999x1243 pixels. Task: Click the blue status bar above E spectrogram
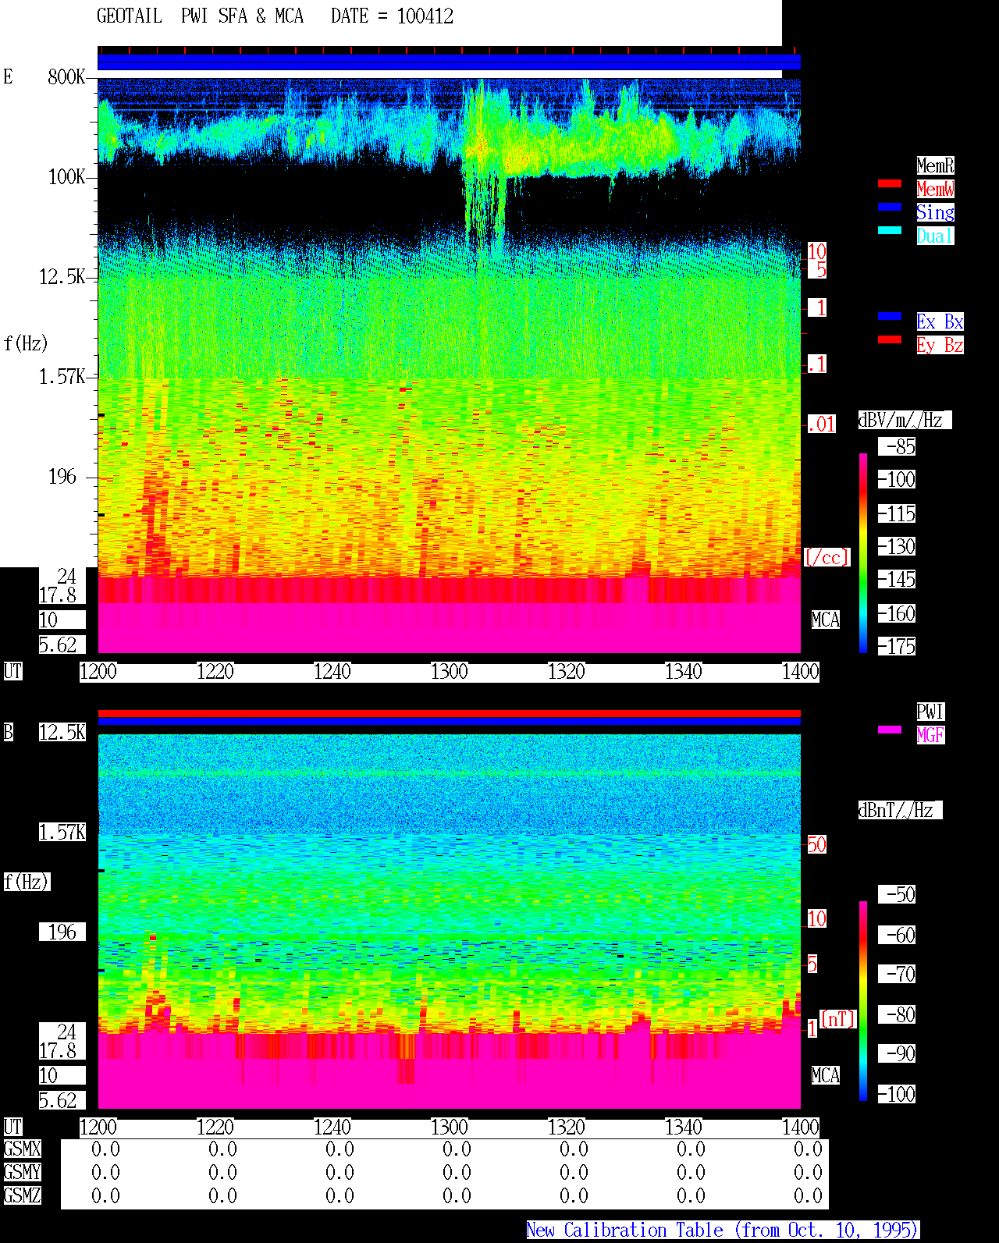point(449,62)
